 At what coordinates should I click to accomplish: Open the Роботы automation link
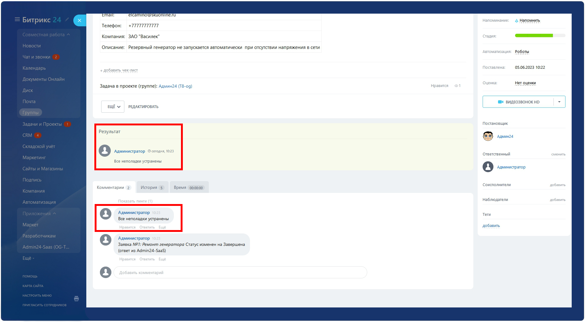tap(522, 52)
